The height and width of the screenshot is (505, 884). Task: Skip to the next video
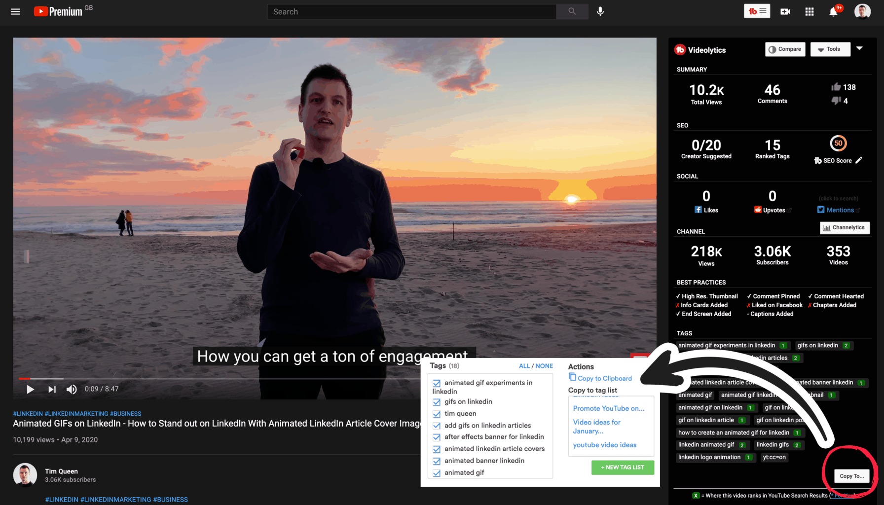pos(52,389)
